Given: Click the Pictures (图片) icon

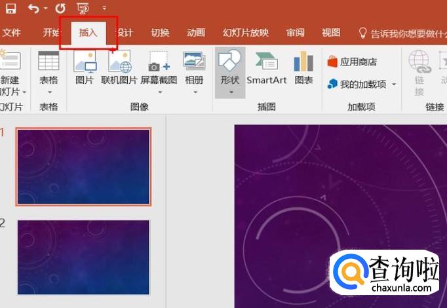Looking at the screenshot, I should point(85,68).
